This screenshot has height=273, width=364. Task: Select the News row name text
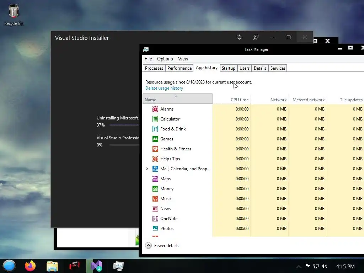(165, 209)
